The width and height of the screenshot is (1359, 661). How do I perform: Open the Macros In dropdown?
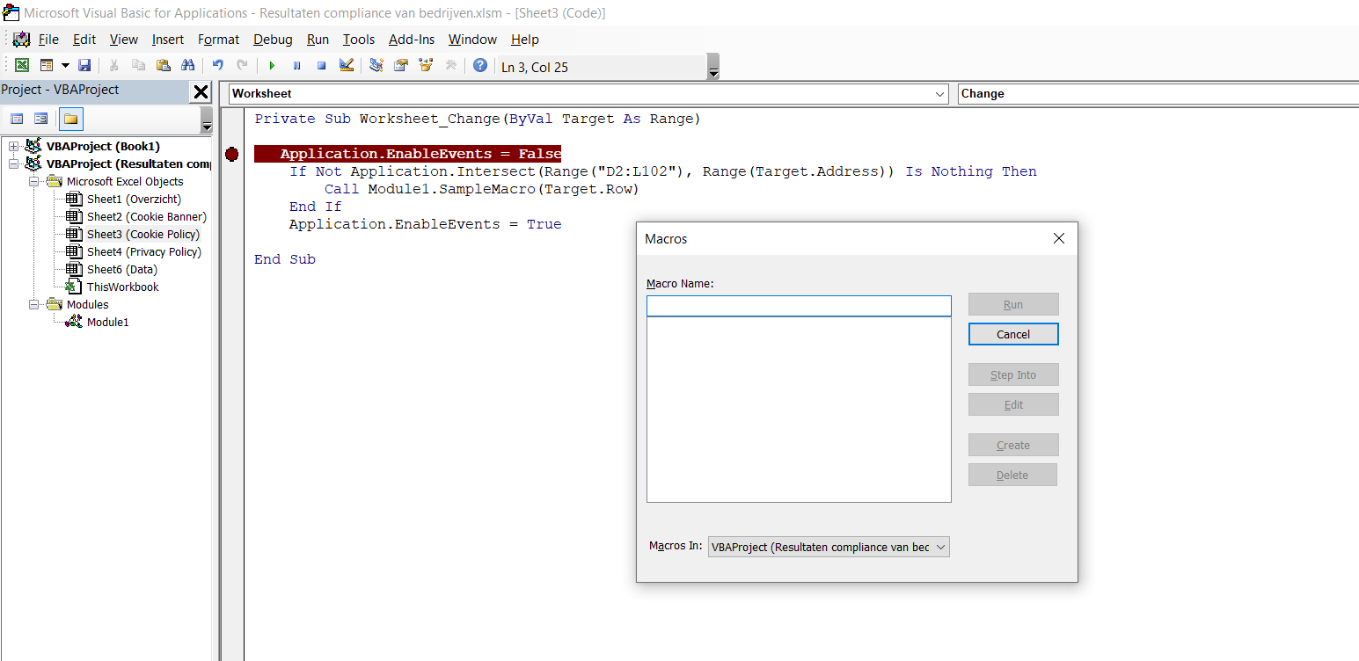(x=829, y=547)
